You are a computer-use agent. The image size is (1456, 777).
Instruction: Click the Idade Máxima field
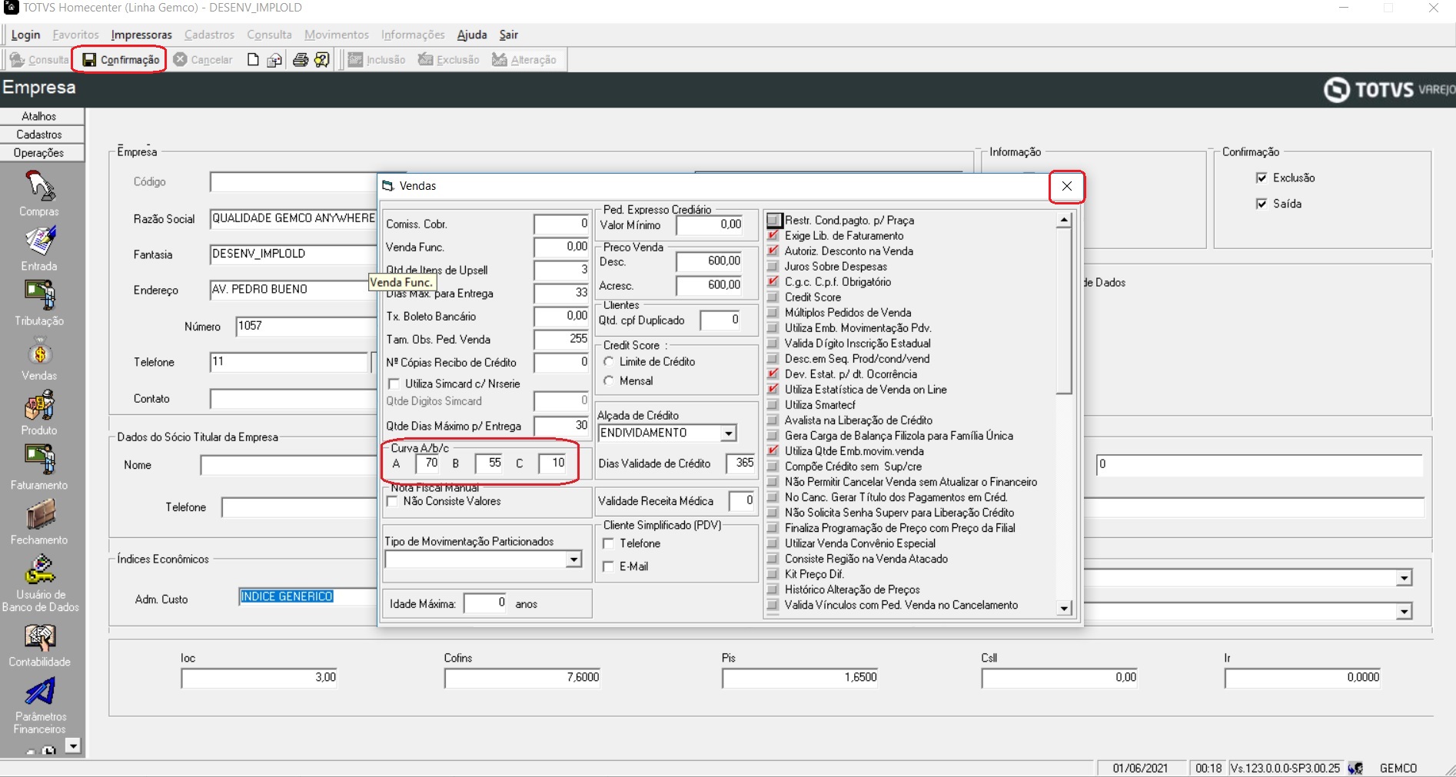(x=486, y=603)
